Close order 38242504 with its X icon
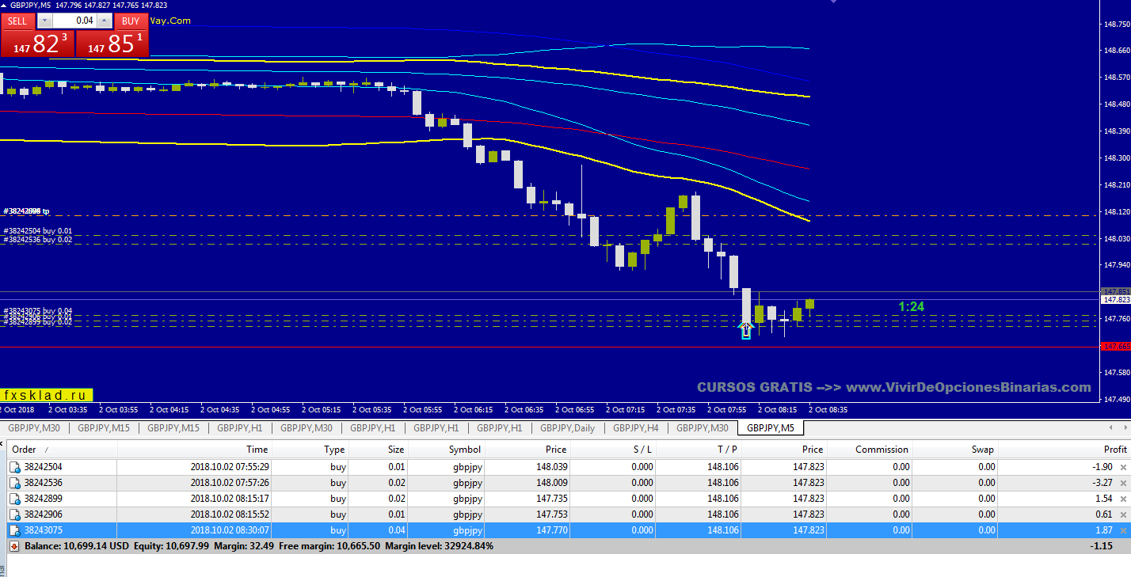 click(1122, 468)
